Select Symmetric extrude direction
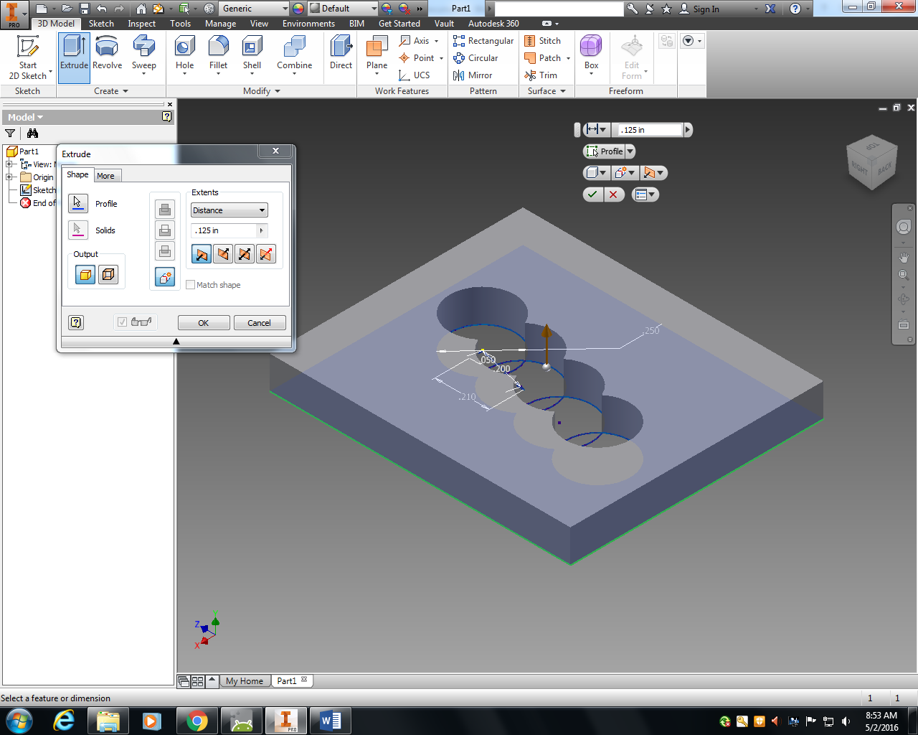This screenshot has height=735, width=918. pos(245,253)
